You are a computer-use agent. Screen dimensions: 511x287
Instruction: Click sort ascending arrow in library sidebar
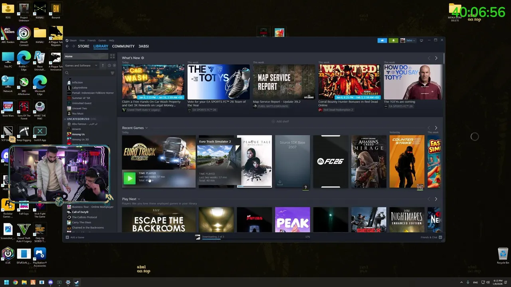pos(103,65)
